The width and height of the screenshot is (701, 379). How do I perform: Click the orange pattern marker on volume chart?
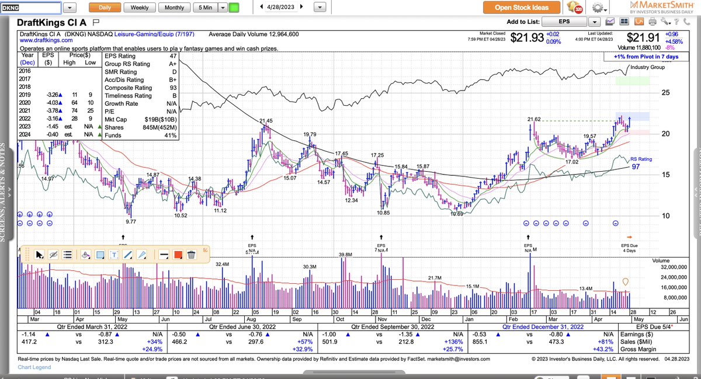626,281
